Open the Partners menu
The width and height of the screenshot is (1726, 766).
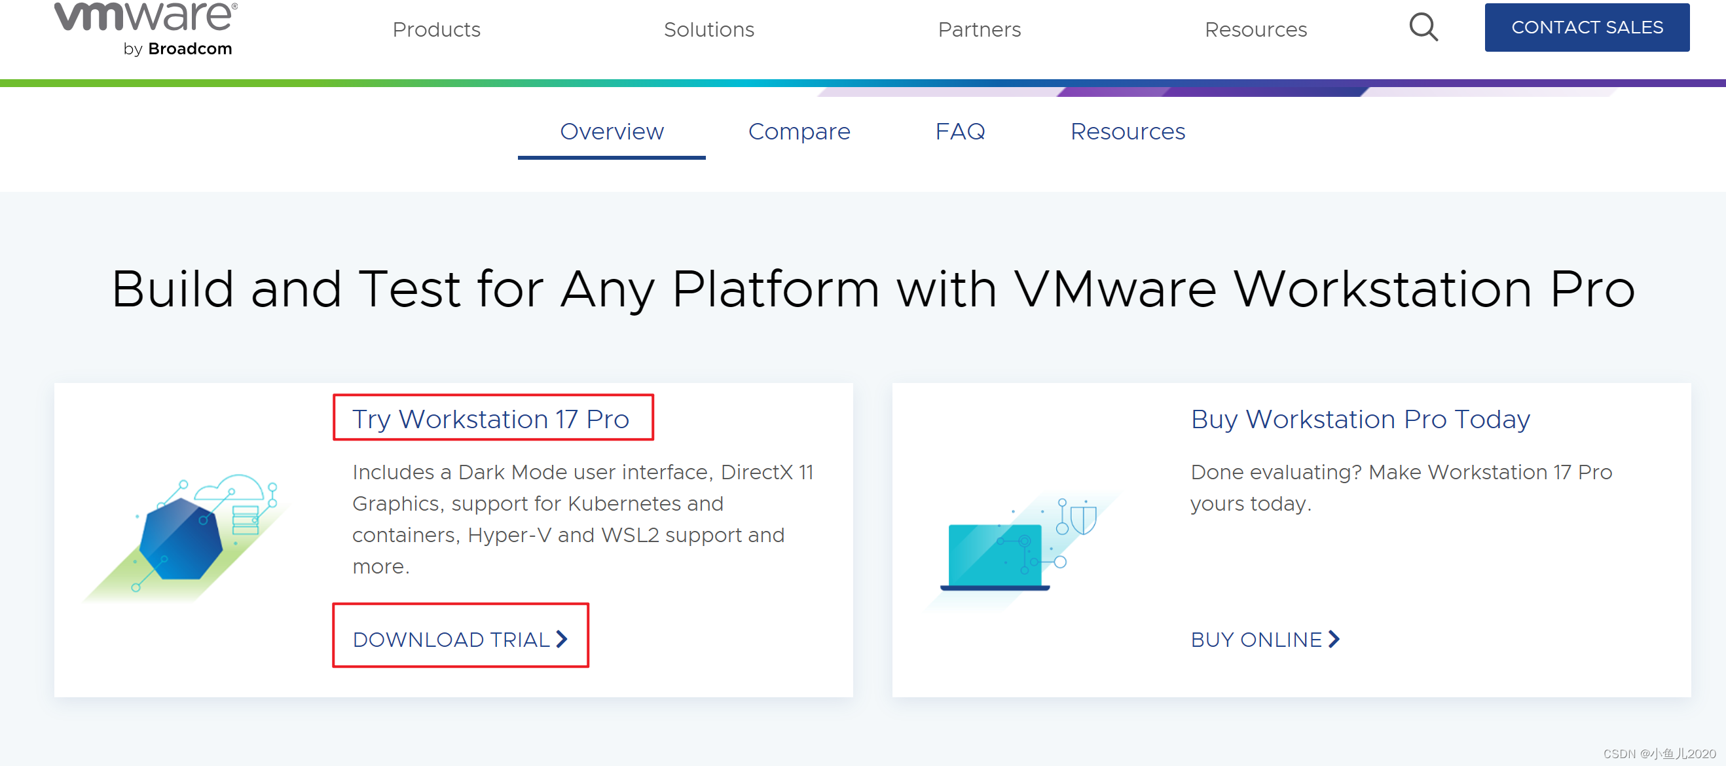(979, 29)
